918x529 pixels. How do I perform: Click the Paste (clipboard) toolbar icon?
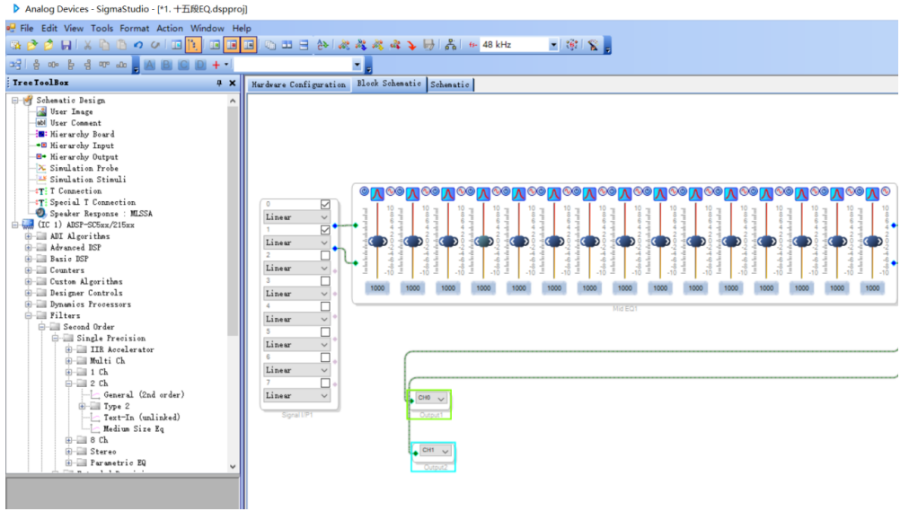click(121, 45)
